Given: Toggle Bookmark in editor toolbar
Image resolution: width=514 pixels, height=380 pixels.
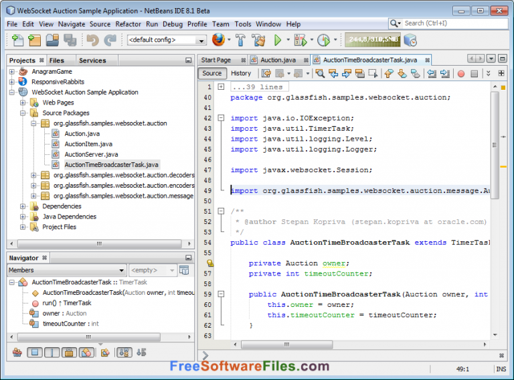Looking at the screenshot, I should pyautogui.click(x=415, y=74).
